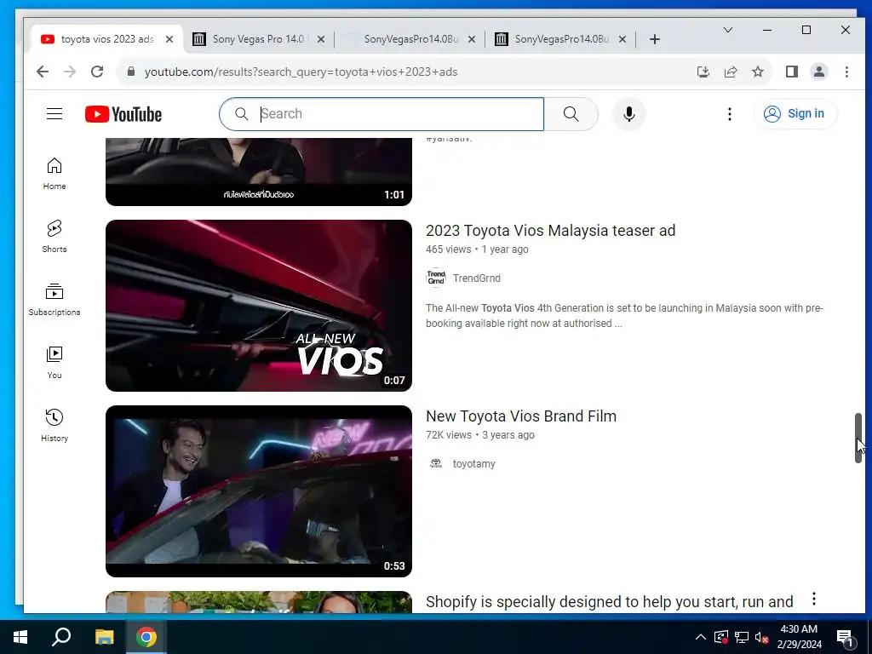Open Shopify ad three-dot options menu
This screenshot has height=654, width=872.
tap(813, 599)
